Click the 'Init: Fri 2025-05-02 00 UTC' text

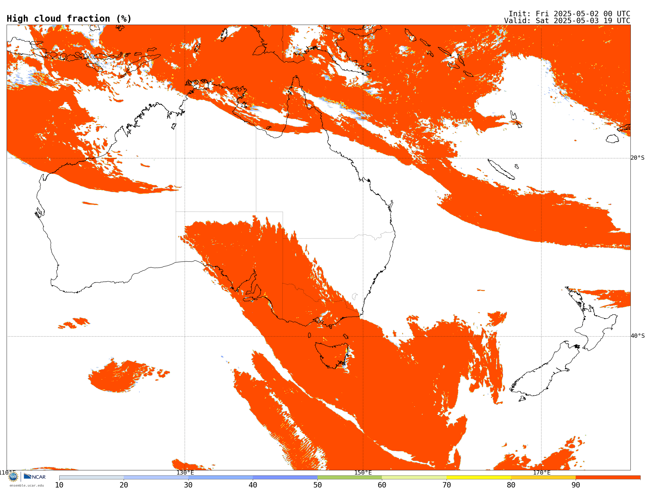[569, 14]
